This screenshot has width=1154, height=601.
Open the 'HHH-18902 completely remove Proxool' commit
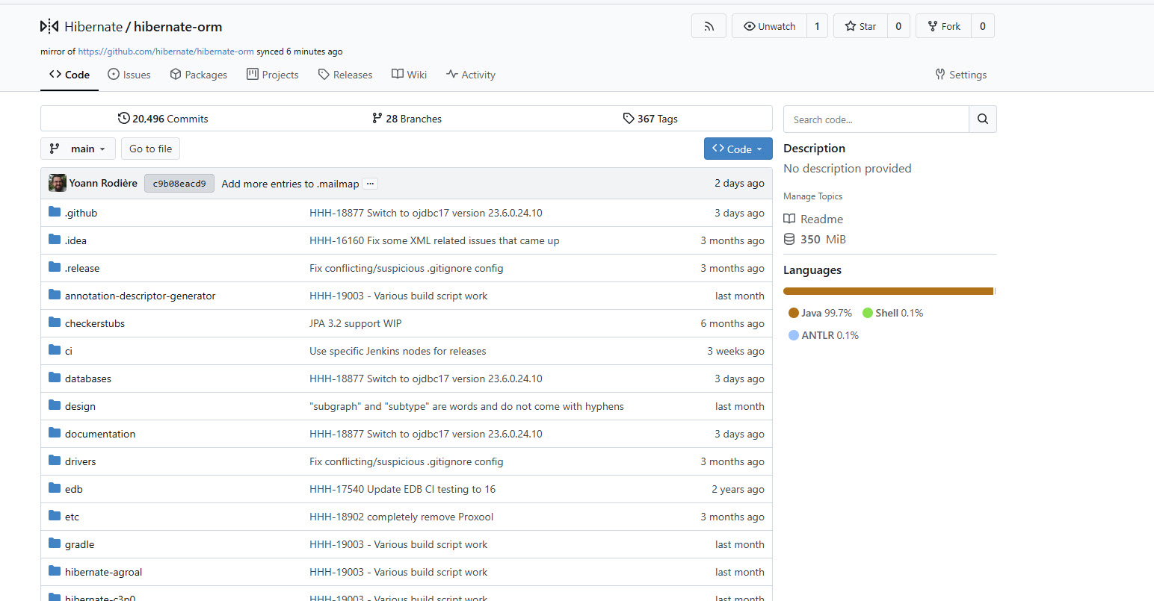click(401, 517)
